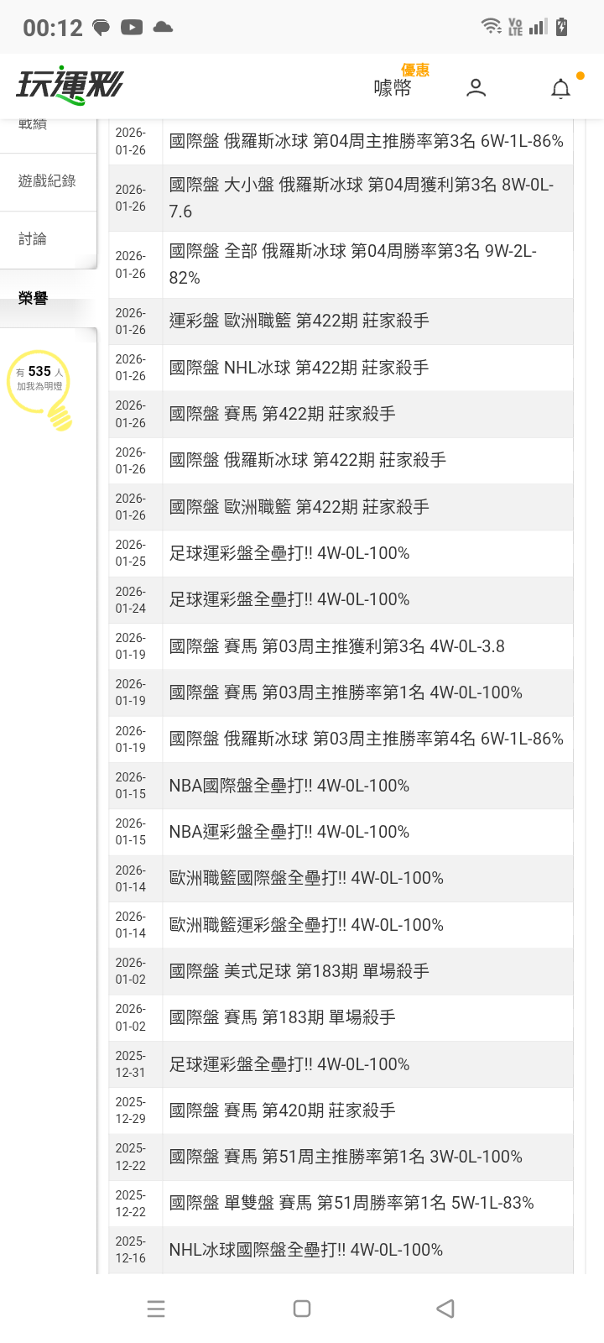Screen dimensions: 604x1343
Task: Open the user profile icon
Action: pyautogui.click(x=476, y=87)
